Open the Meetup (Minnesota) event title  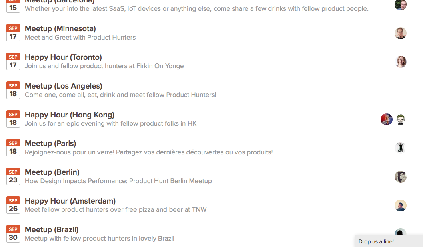[x=60, y=28]
